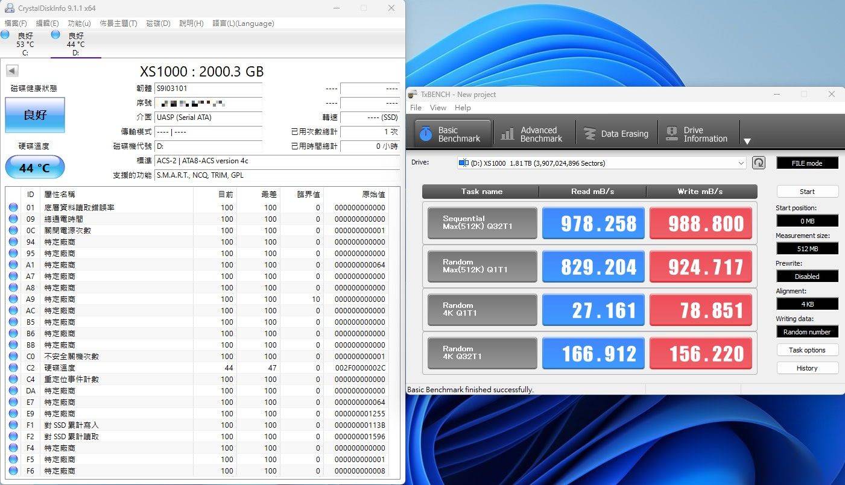Open the 功能(u) menu in CrystalDiskInfo
This screenshot has height=485, width=845.
click(x=79, y=23)
